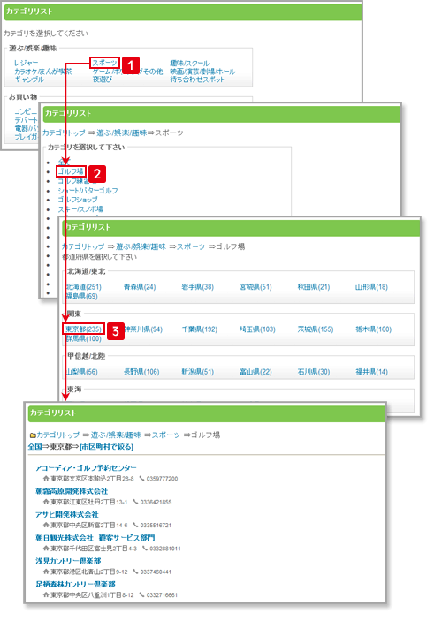The height and width of the screenshot is (621, 442).
Task: Open 朝霧高原開発株式会社 listing
Action: [x=72, y=491]
